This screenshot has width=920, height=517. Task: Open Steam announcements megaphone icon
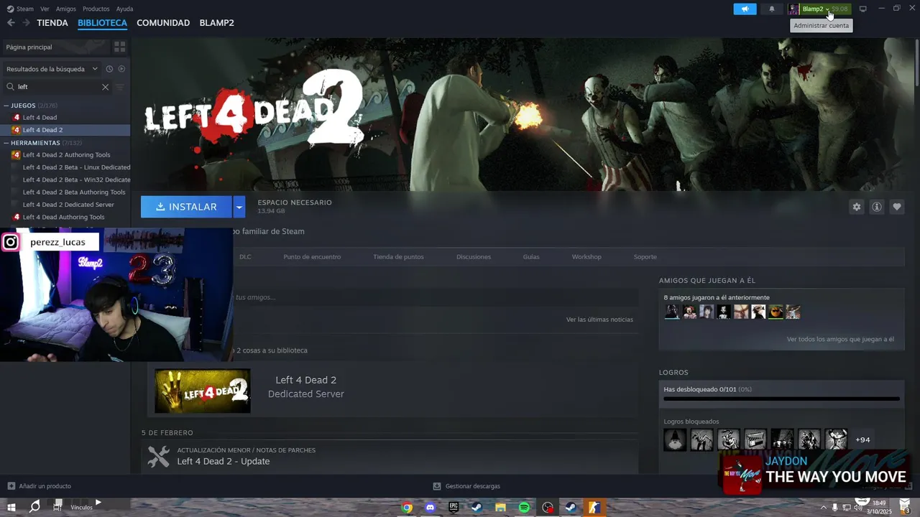coord(745,9)
